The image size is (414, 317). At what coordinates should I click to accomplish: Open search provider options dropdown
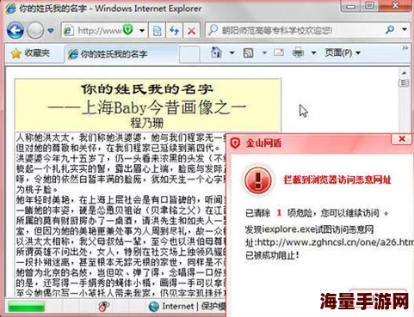tap(405, 29)
